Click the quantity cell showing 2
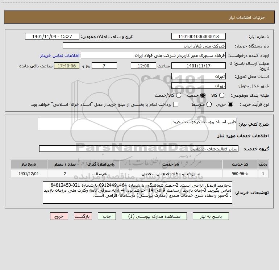This screenshot has height=270, width=279. 65,174
